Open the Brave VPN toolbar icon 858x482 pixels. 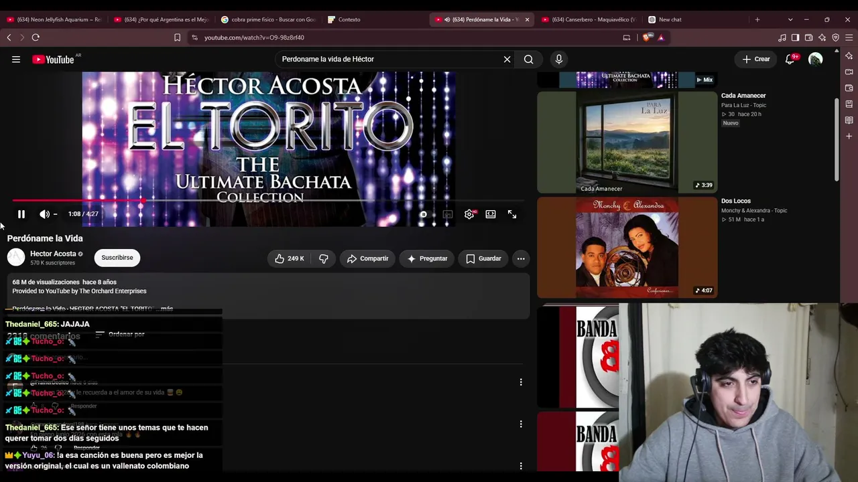click(835, 37)
